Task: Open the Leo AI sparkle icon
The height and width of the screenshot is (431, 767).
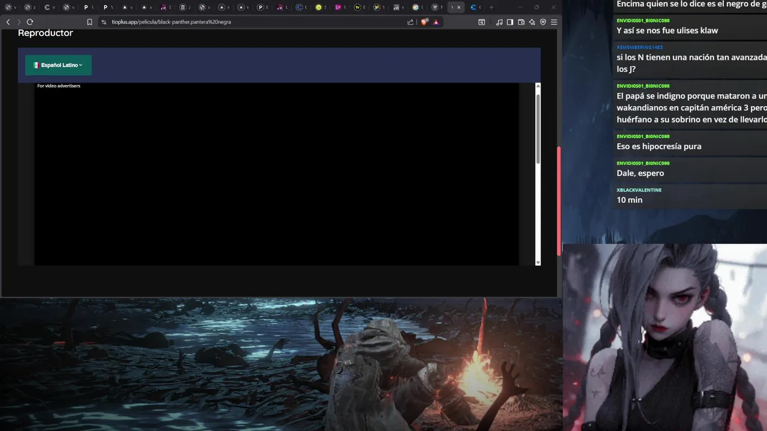Action: pyautogui.click(x=532, y=22)
